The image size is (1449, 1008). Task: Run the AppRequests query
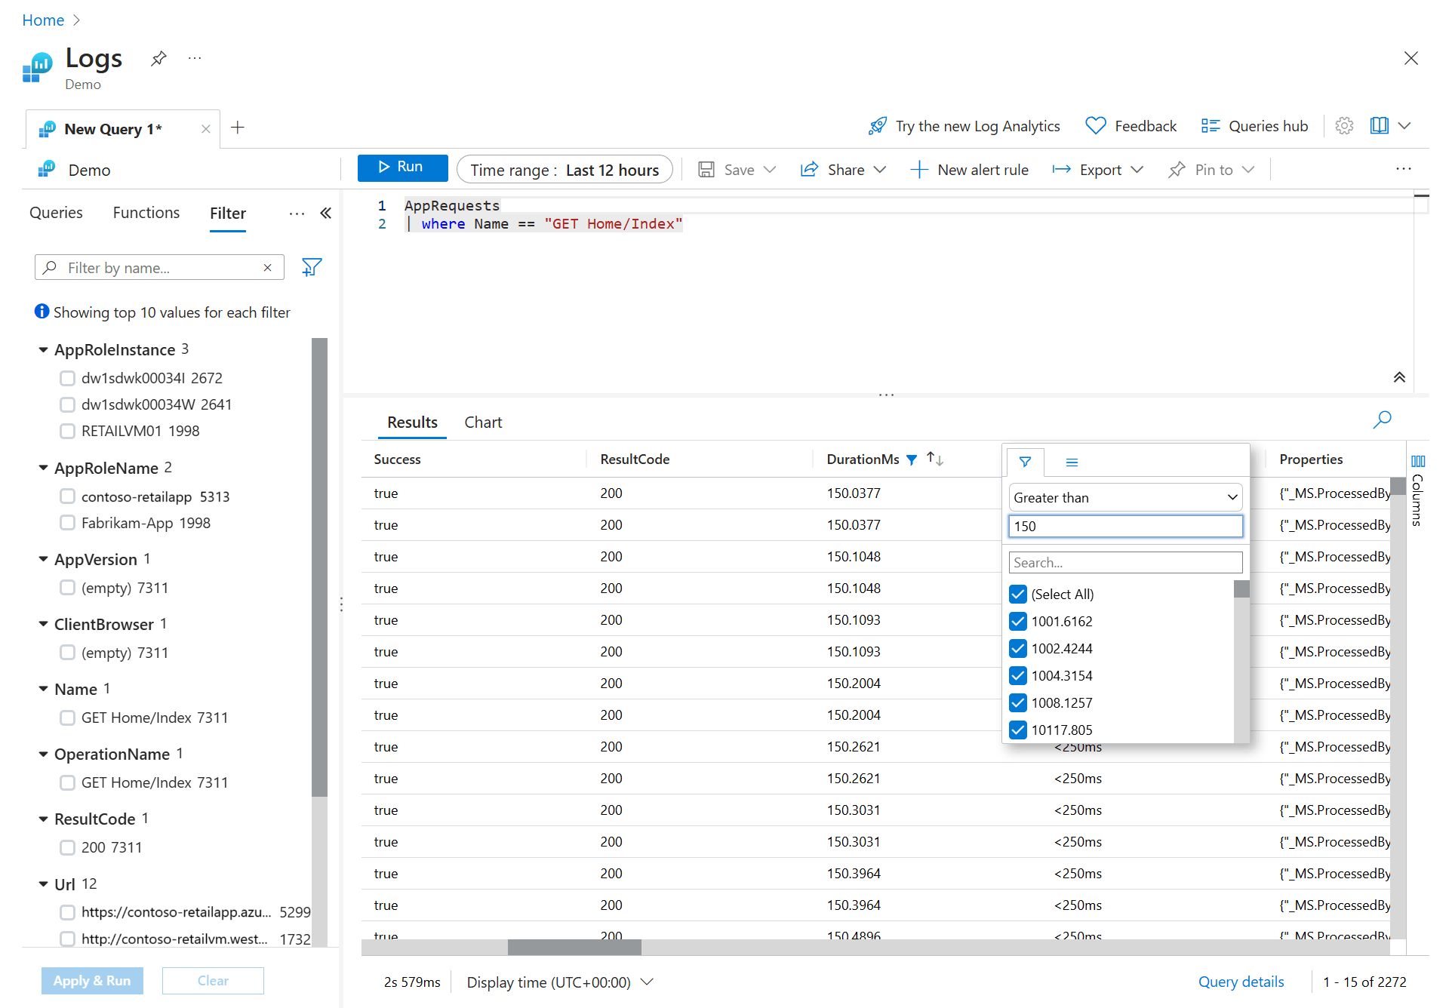402,167
